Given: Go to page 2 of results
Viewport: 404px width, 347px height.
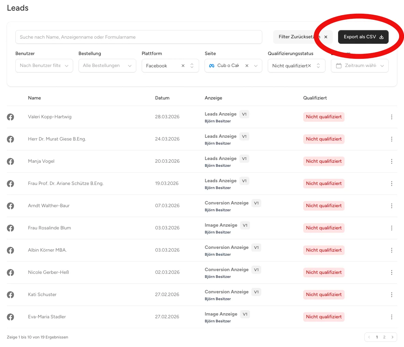Looking at the screenshot, I should pos(384,337).
